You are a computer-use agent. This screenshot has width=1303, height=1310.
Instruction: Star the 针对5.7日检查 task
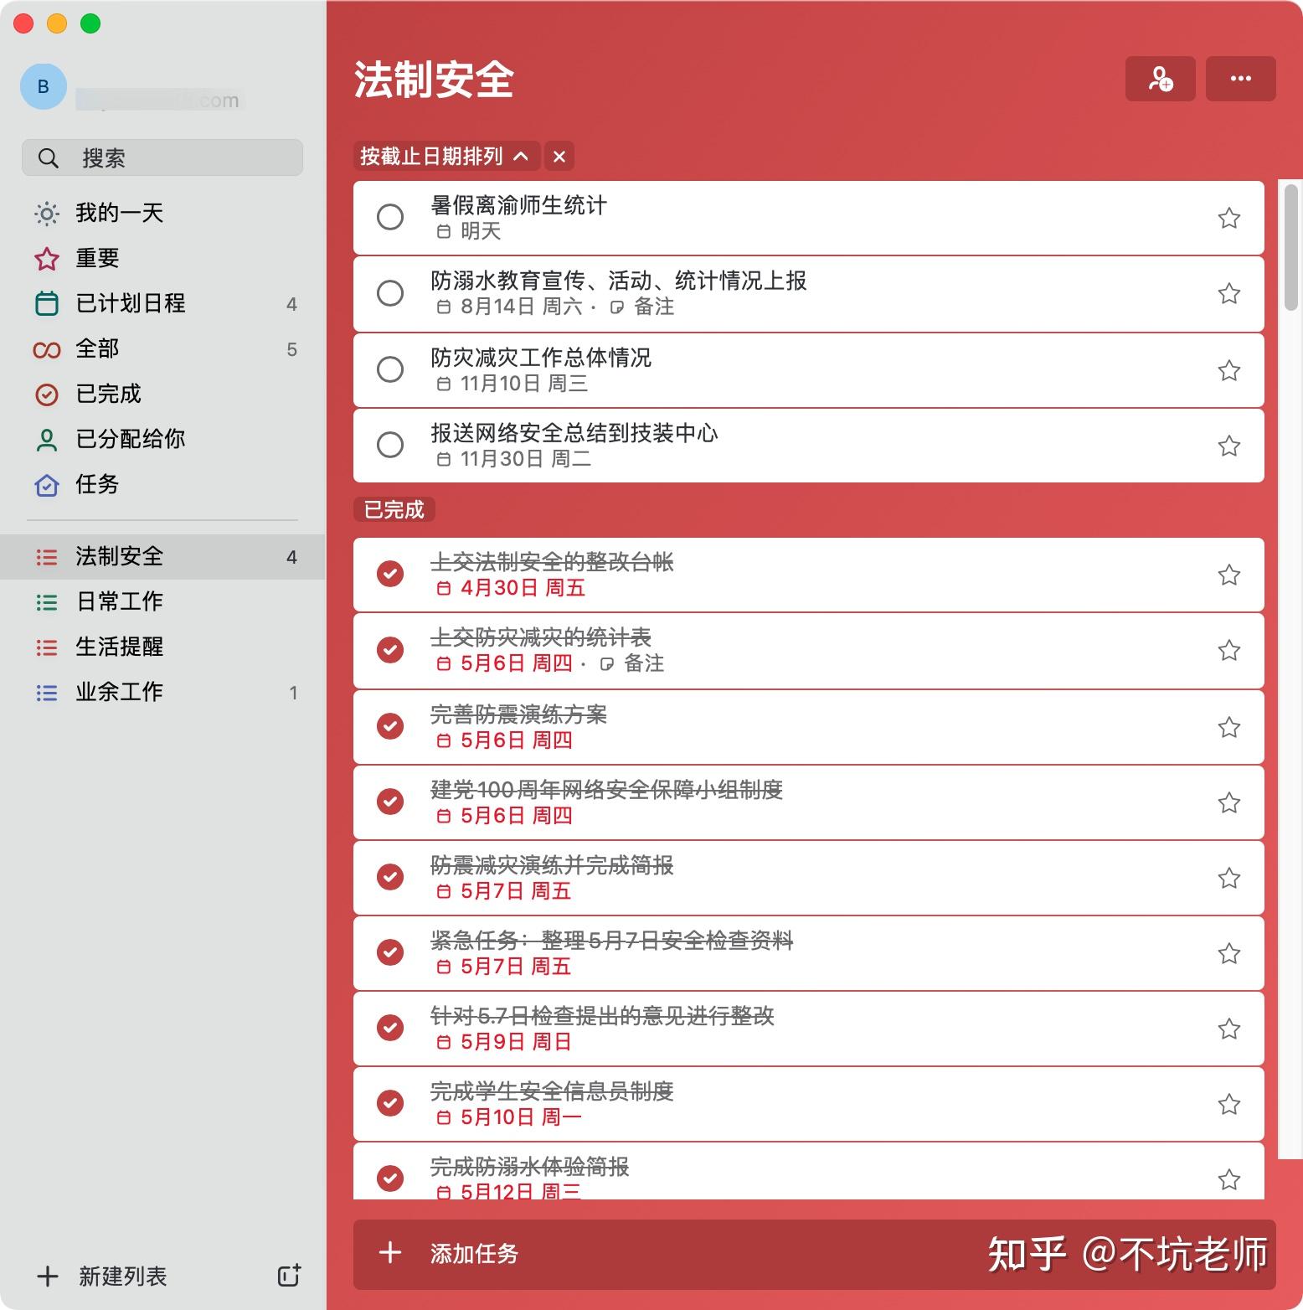pyautogui.click(x=1228, y=1029)
